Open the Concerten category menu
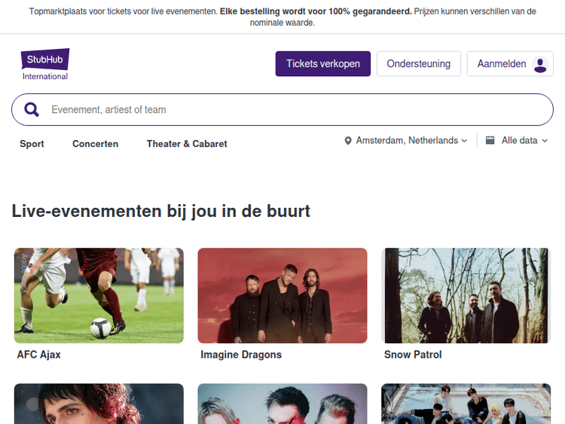 click(95, 144)
